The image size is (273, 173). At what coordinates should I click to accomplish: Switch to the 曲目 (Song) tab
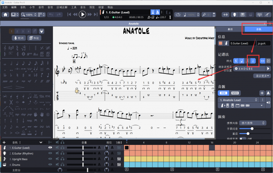pyautogui.click(x=230, y=29)
